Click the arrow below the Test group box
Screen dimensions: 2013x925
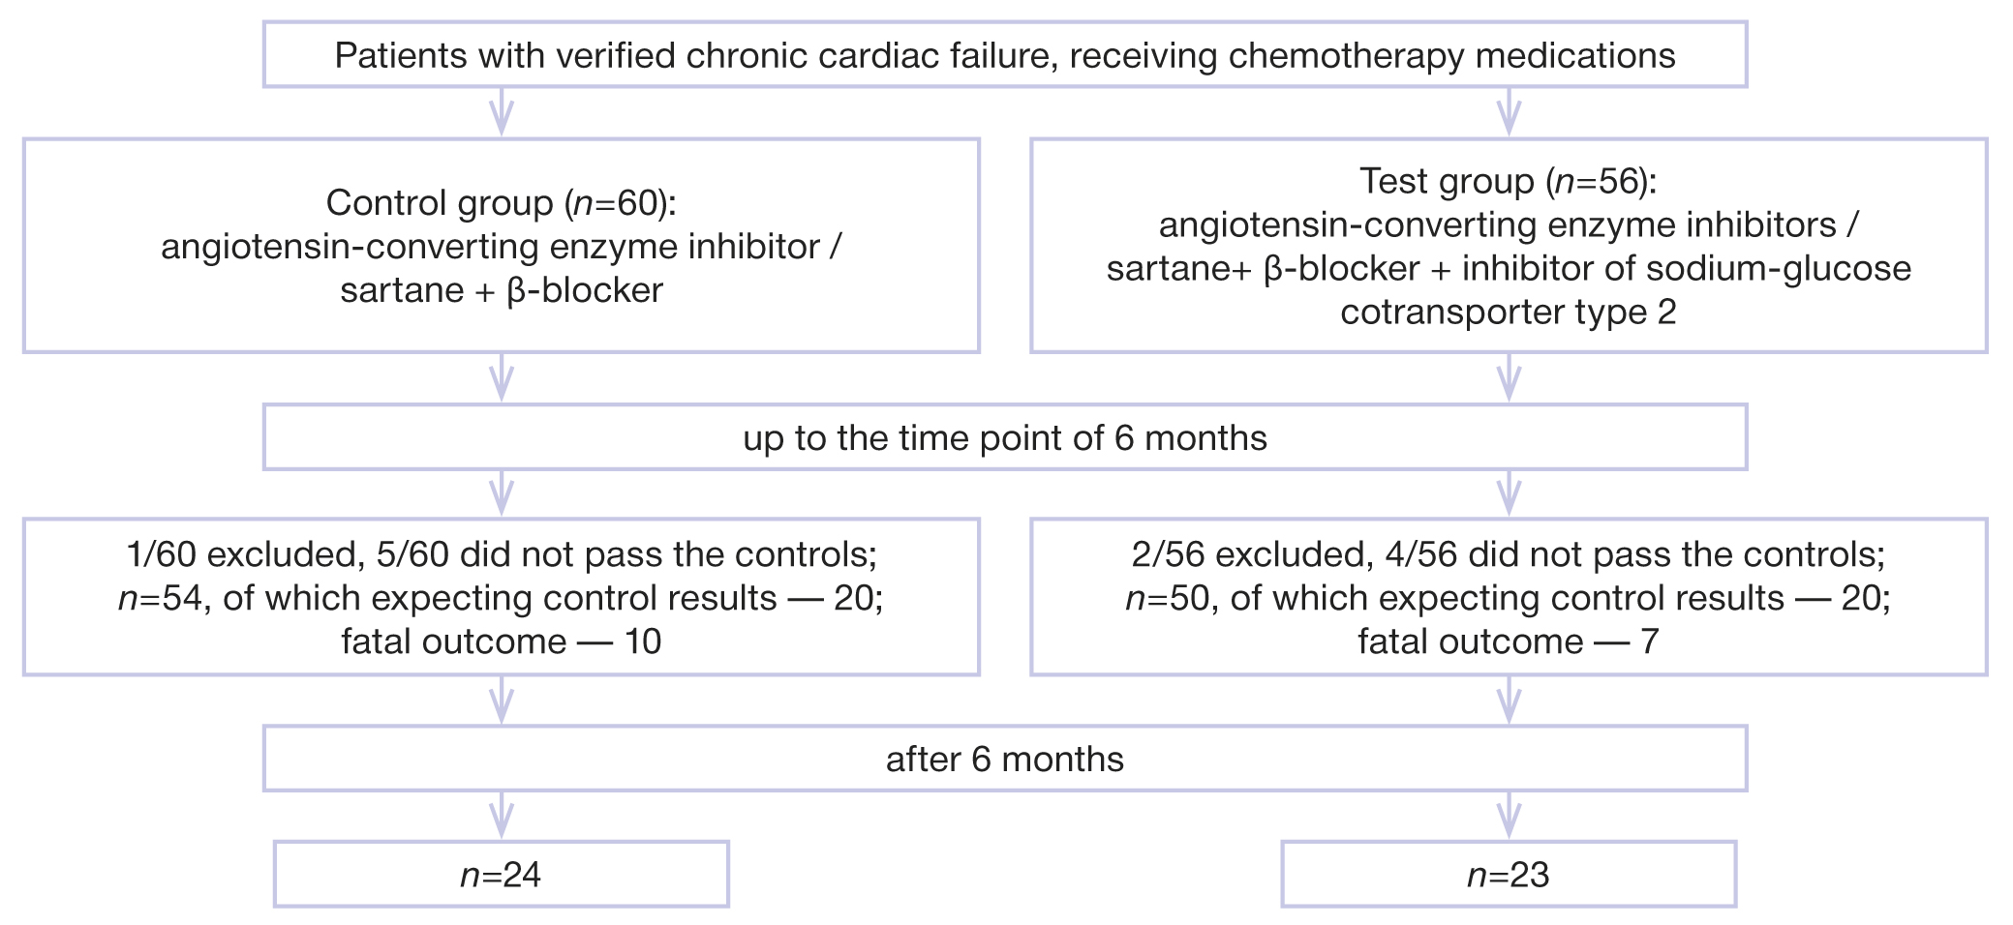(1509, 377)
